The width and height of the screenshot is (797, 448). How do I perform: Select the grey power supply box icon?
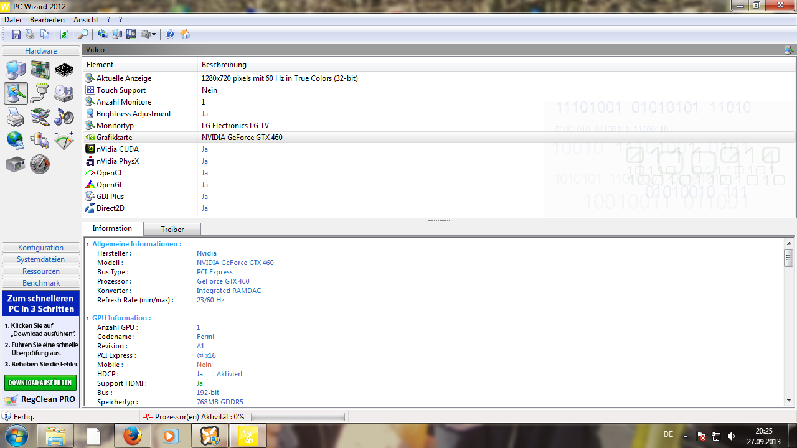coord(16,164)
